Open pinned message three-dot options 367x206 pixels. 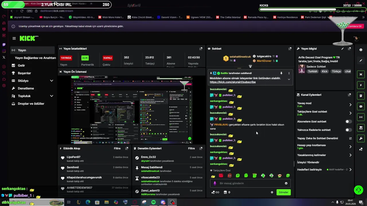(289, 73)
